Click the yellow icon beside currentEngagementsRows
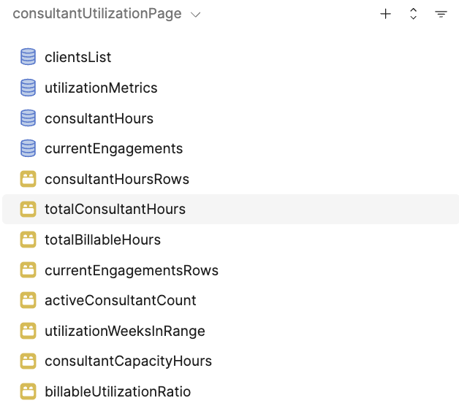The width and height of the screenshot is (459, 406). pos(28,270)
